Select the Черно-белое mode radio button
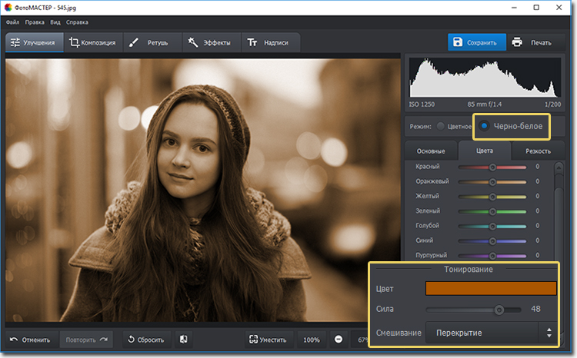The height and width of the screenshot is (358, 577). tap(485, 125)
